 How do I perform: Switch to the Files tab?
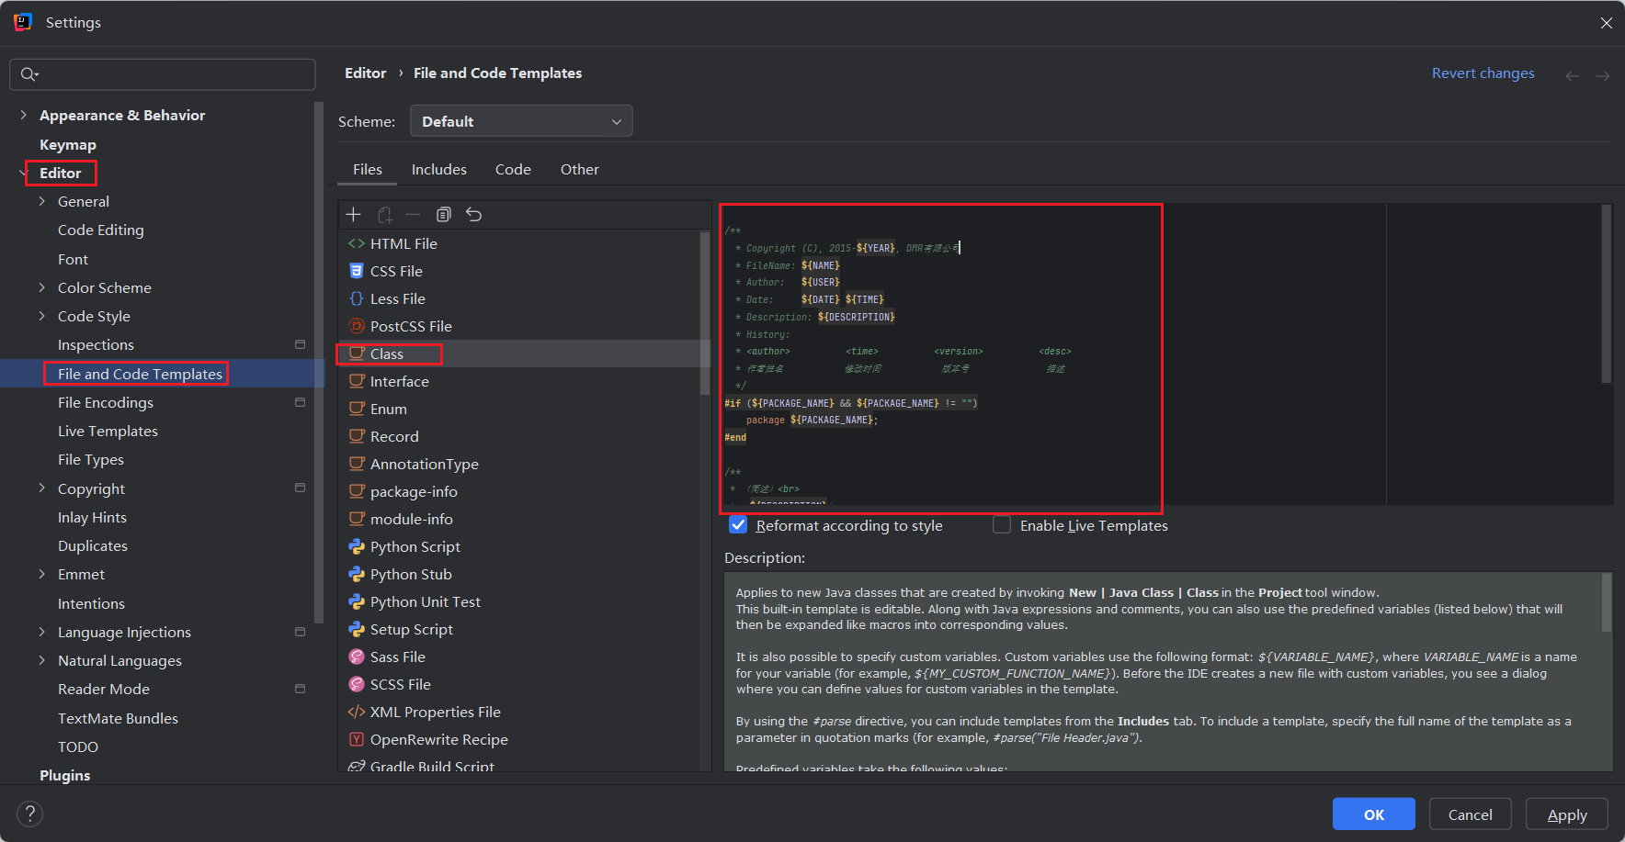[x=367, y=169]
